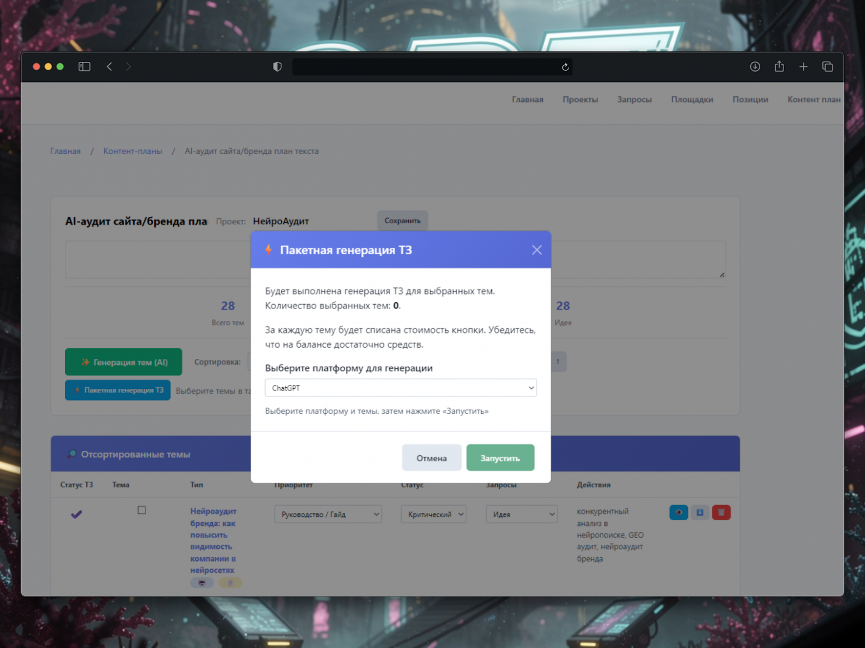Click the lightning icon in the dialog header
Viewport: 865px width, 648px height.
pyautogui.click(x=269, y=250)
